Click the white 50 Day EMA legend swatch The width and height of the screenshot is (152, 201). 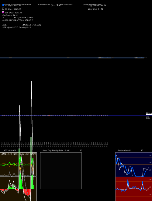coord(3,9)
